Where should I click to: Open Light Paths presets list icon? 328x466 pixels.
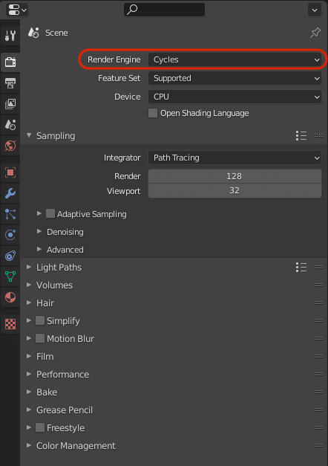click(x=301, y=267)
